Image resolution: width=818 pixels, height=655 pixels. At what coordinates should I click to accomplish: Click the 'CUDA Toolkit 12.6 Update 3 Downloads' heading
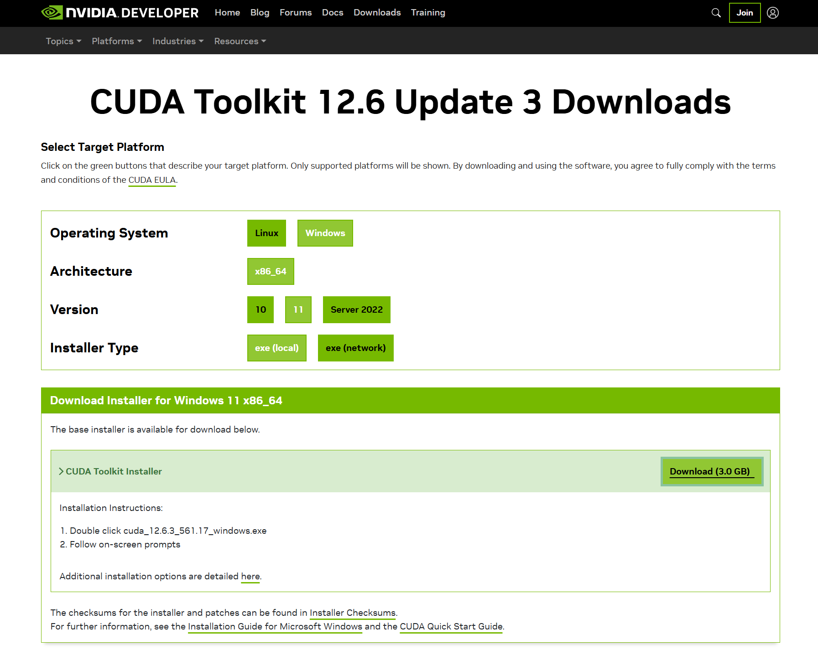click(x=411, y=102)
